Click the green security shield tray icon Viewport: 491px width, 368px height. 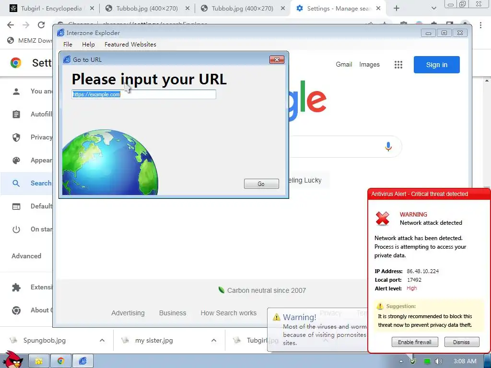[413, 361]
